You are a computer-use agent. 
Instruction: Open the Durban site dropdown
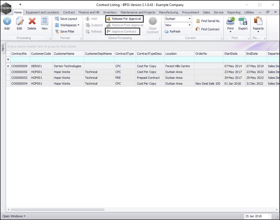pyautogui.click(x=190, y=19)
